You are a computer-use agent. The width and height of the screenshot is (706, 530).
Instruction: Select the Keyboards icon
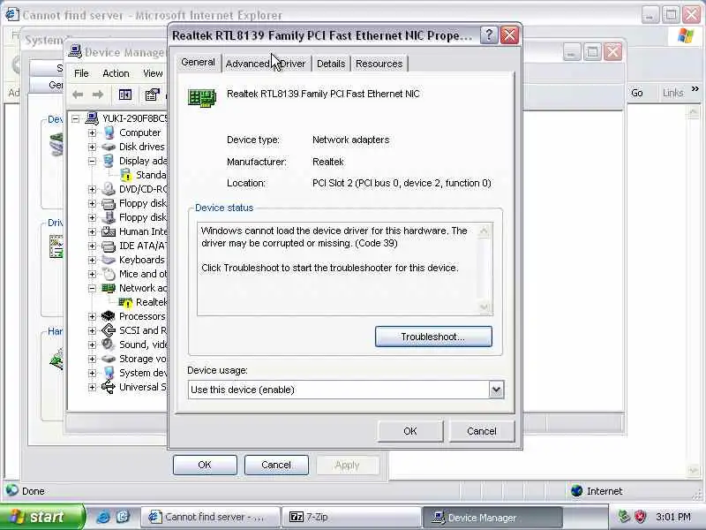pyautogui.click(x=109, y=260)
